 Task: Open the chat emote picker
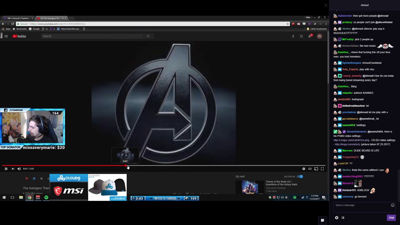tap(393, 205)
